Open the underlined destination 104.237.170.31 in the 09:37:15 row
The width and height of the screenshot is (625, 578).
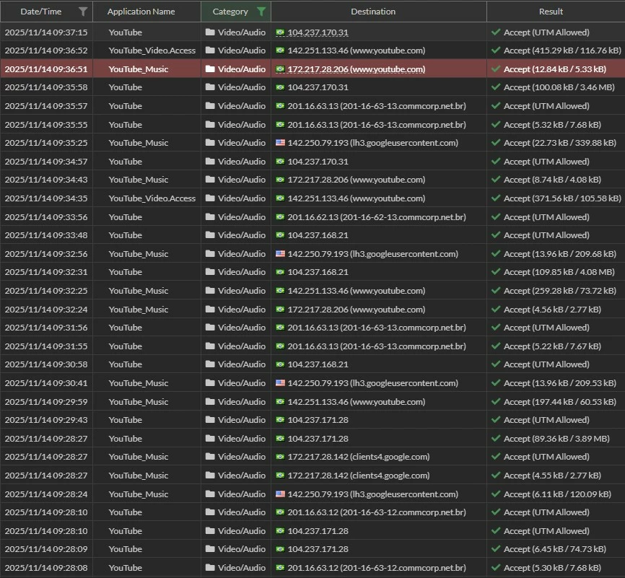(x=318, y=32)
